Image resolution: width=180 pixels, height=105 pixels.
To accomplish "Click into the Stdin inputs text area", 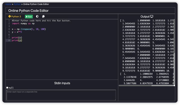I will click(x=61, y=95).
